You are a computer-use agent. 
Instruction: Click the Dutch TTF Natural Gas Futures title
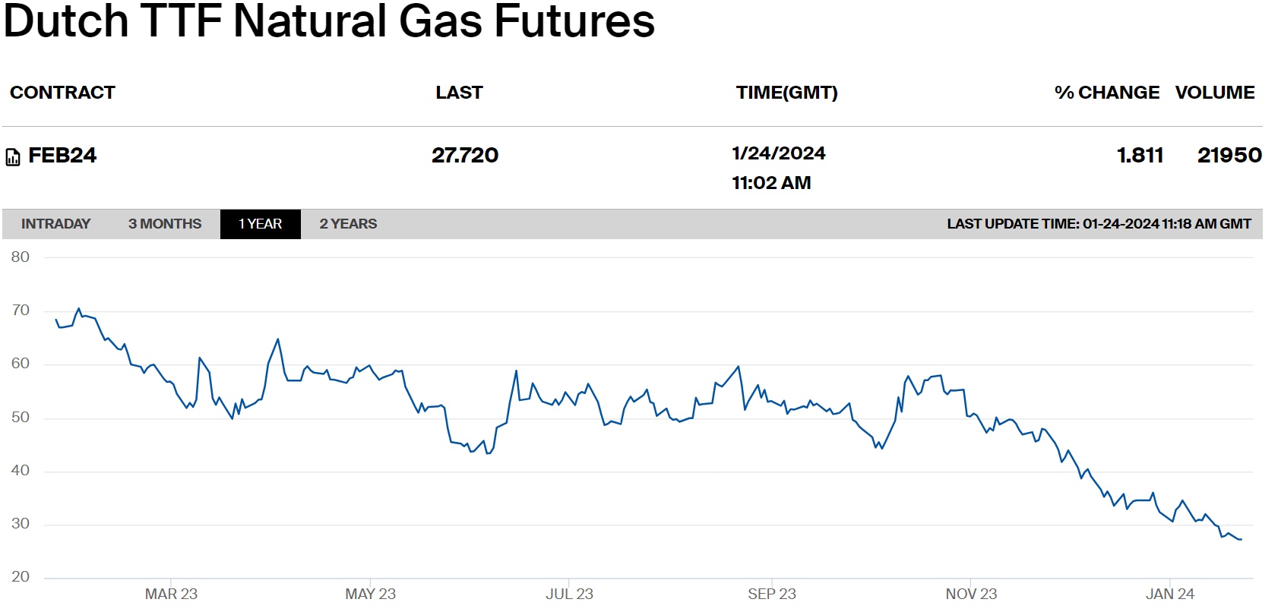tap(329, 20)
